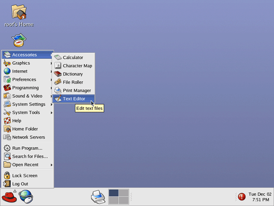The width and height of the screenshot is (274, 206).
Task: Select the Dictionary menu entry
Action: pos(74,74)
